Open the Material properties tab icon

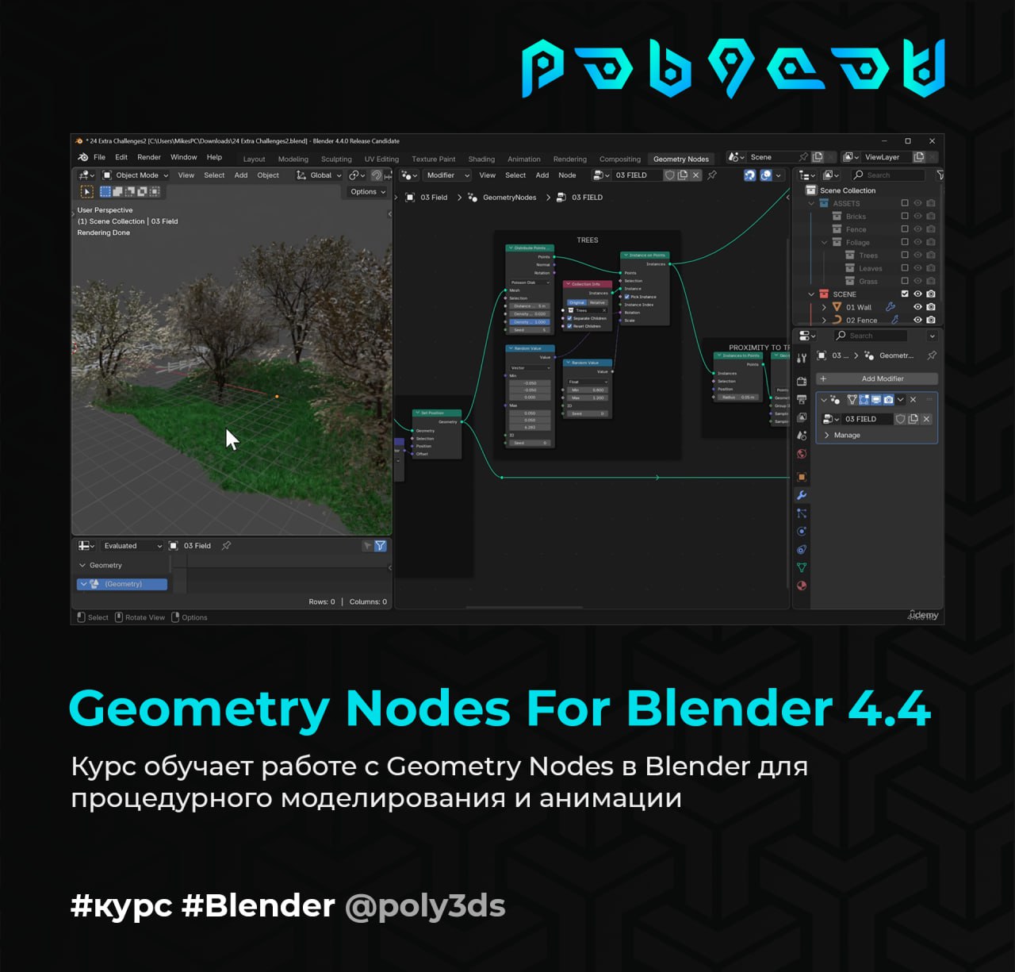coord(802,586)
